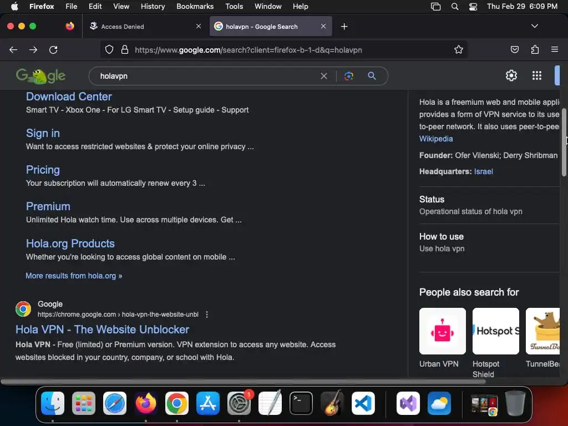
Task: Open a new tab with the plus button
Action: (x=344, y=27)
